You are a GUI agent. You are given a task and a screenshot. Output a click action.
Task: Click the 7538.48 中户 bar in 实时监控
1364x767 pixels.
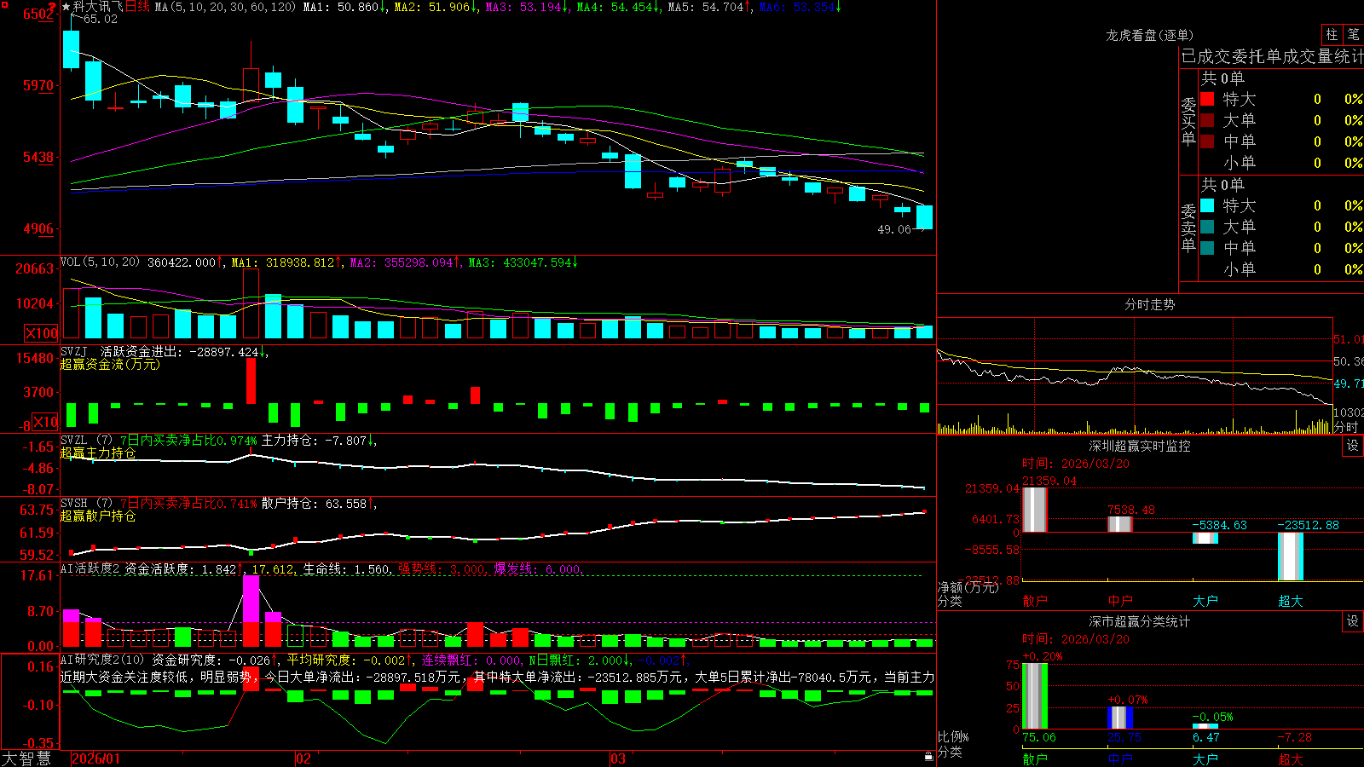click(x=1120, y=524)
